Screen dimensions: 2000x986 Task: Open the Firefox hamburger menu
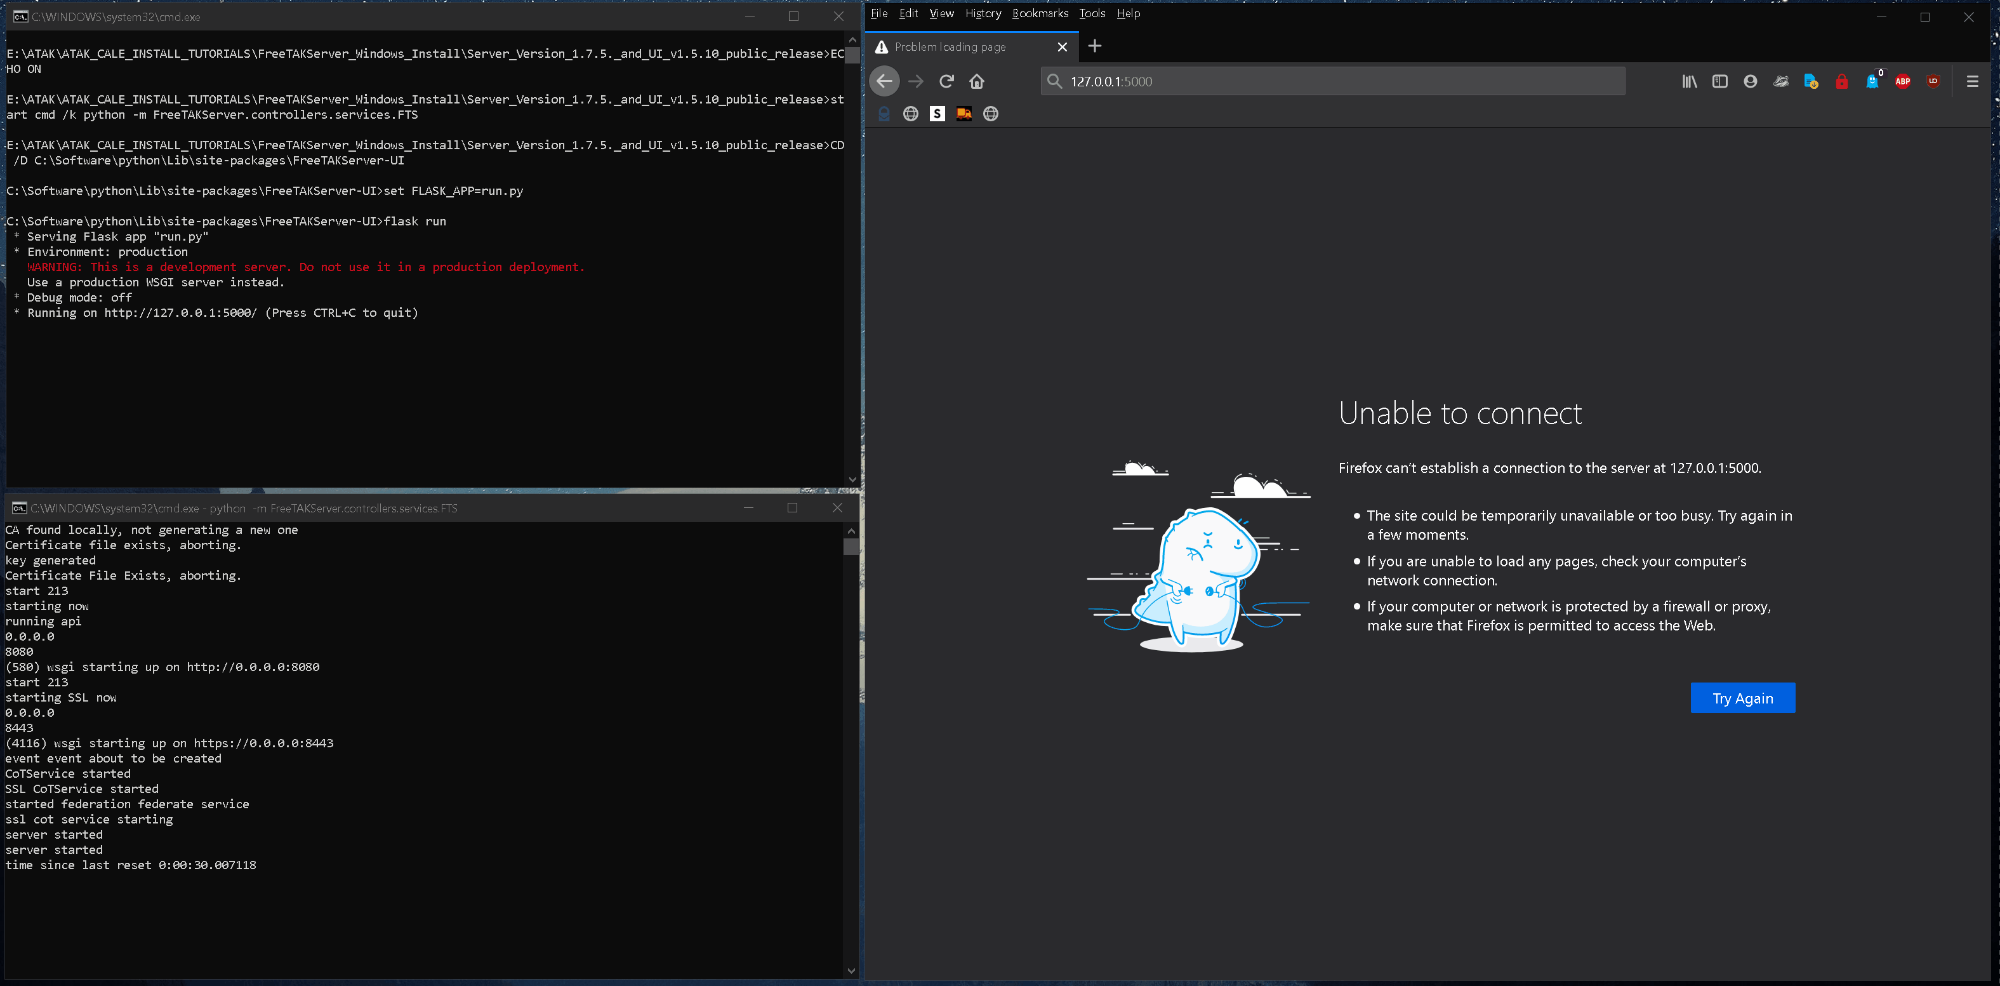click(1972, 81)
